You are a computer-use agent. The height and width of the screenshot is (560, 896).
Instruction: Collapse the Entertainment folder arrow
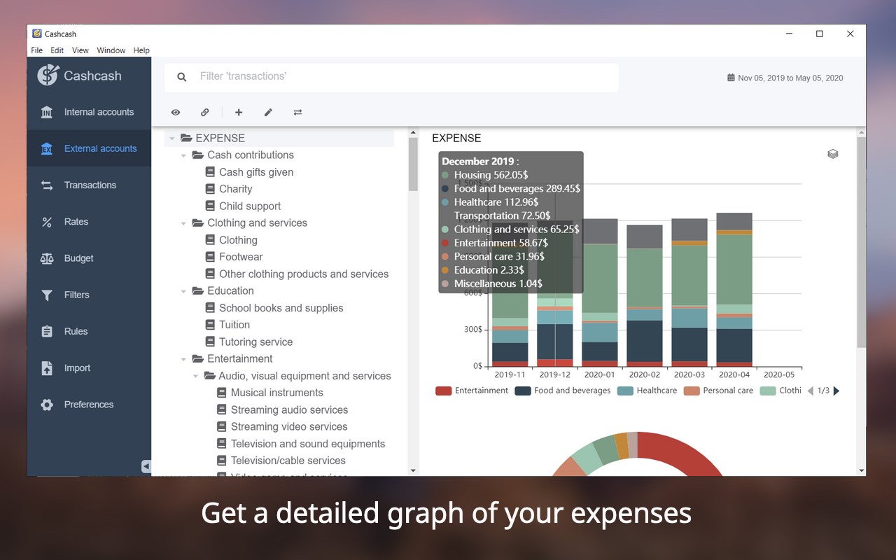184,359
